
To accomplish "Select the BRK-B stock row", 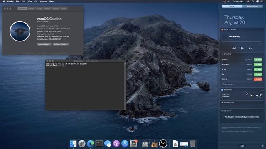I will pos(242,79).
